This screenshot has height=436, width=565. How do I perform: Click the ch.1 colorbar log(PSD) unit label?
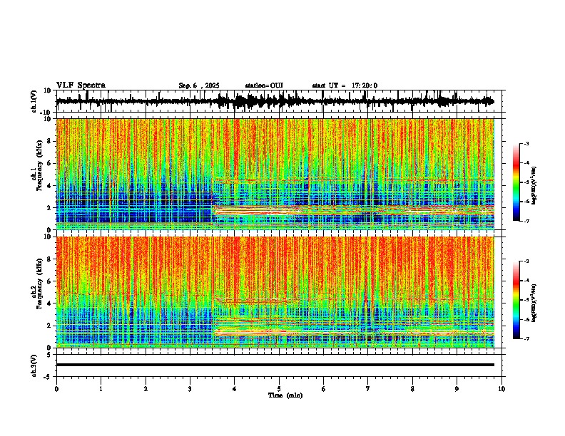(534, 185)
